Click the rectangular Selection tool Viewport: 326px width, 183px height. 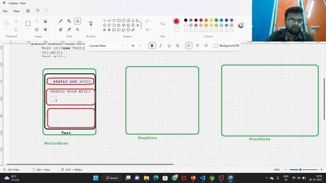pos(28,23)
